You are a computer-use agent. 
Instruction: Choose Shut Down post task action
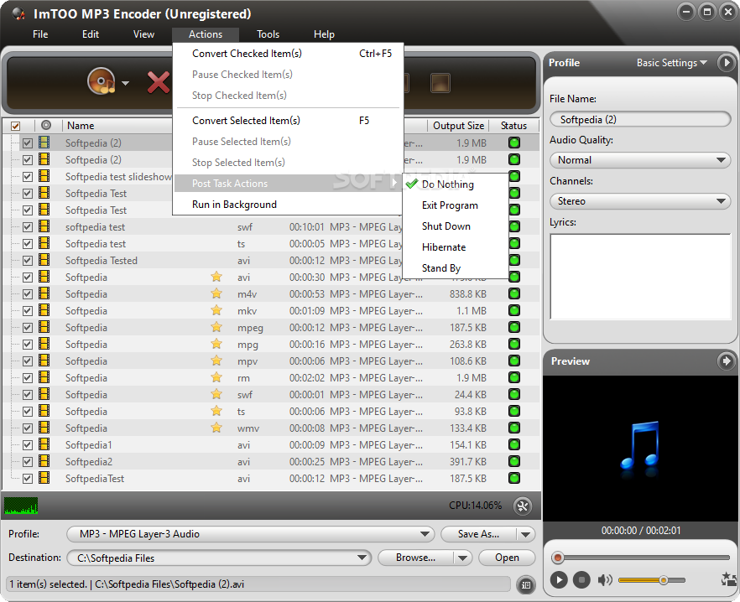point(456,226)
